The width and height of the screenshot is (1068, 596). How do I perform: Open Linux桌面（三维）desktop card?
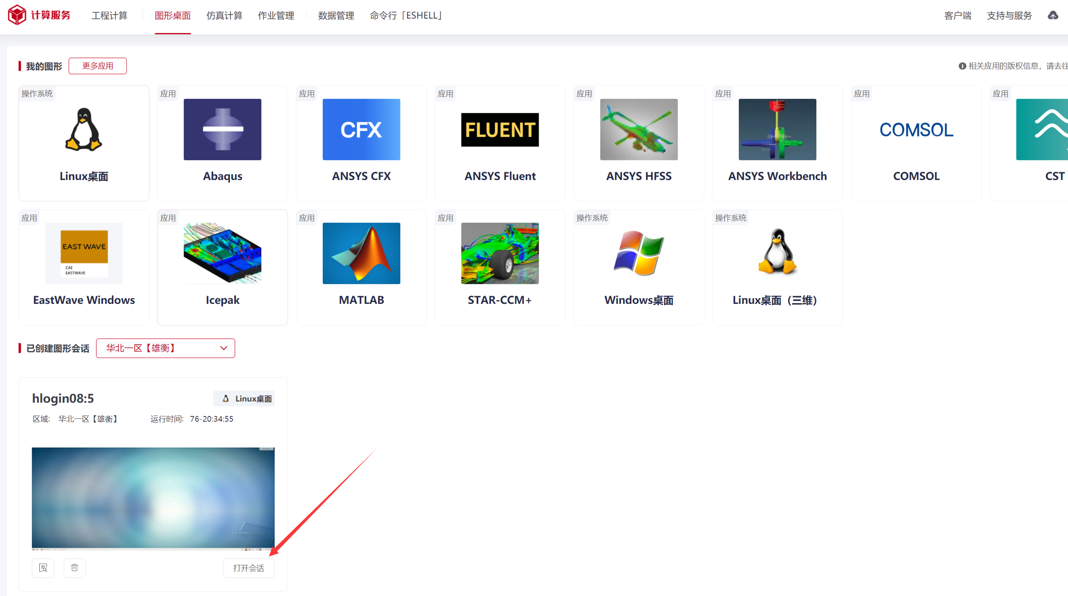click(x=777, y=267)
